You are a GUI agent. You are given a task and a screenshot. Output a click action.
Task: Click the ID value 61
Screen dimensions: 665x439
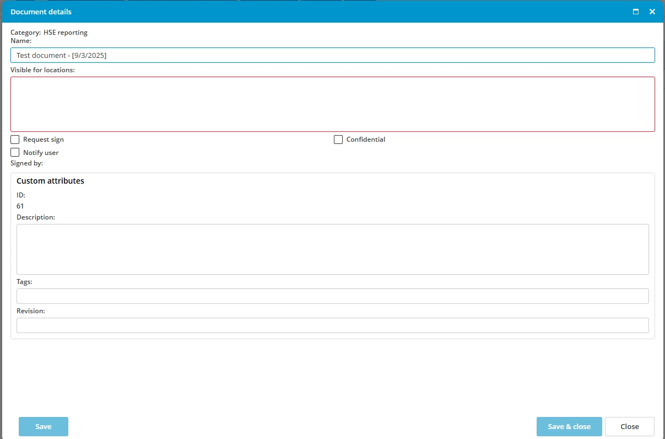(x=20, y=206)
